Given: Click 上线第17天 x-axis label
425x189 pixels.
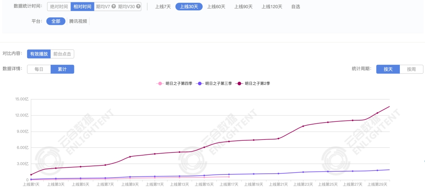Looking at the screenshot, I should pos(229,184).
